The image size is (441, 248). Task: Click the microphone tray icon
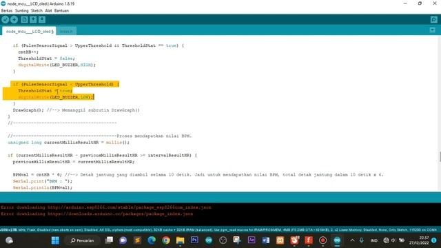coord(361,240)
